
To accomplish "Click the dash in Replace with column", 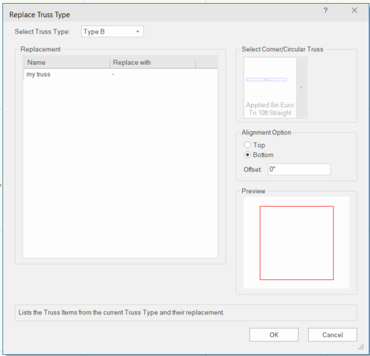I will pos(114,75).
